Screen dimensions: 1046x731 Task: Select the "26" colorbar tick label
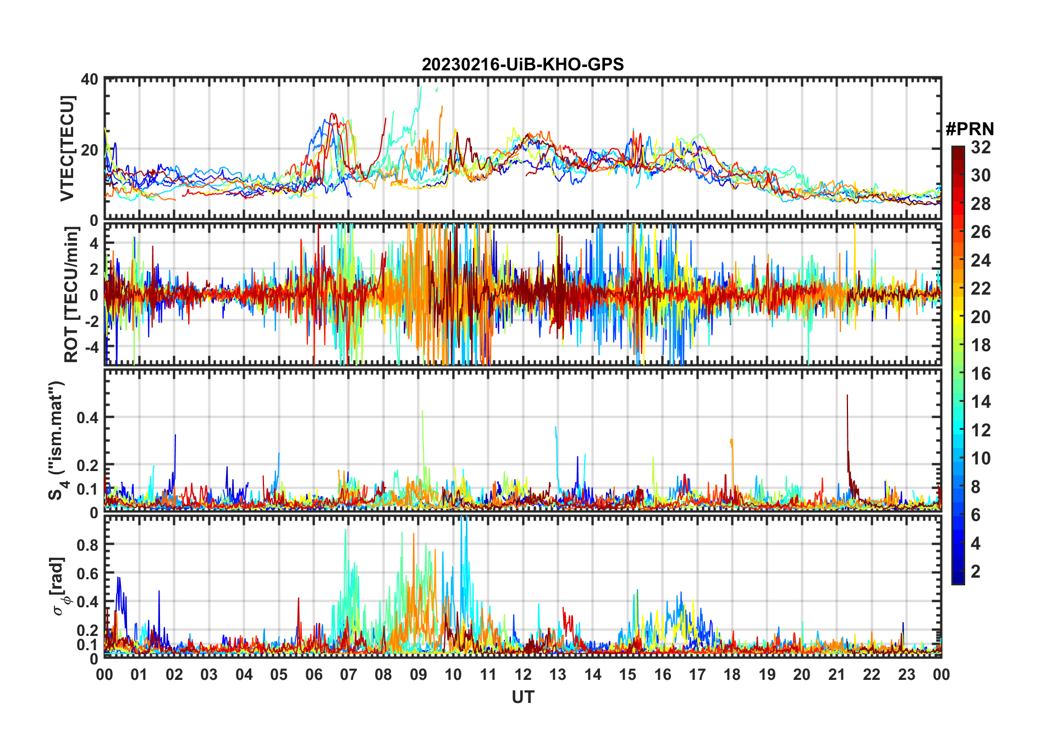(981, 232)
